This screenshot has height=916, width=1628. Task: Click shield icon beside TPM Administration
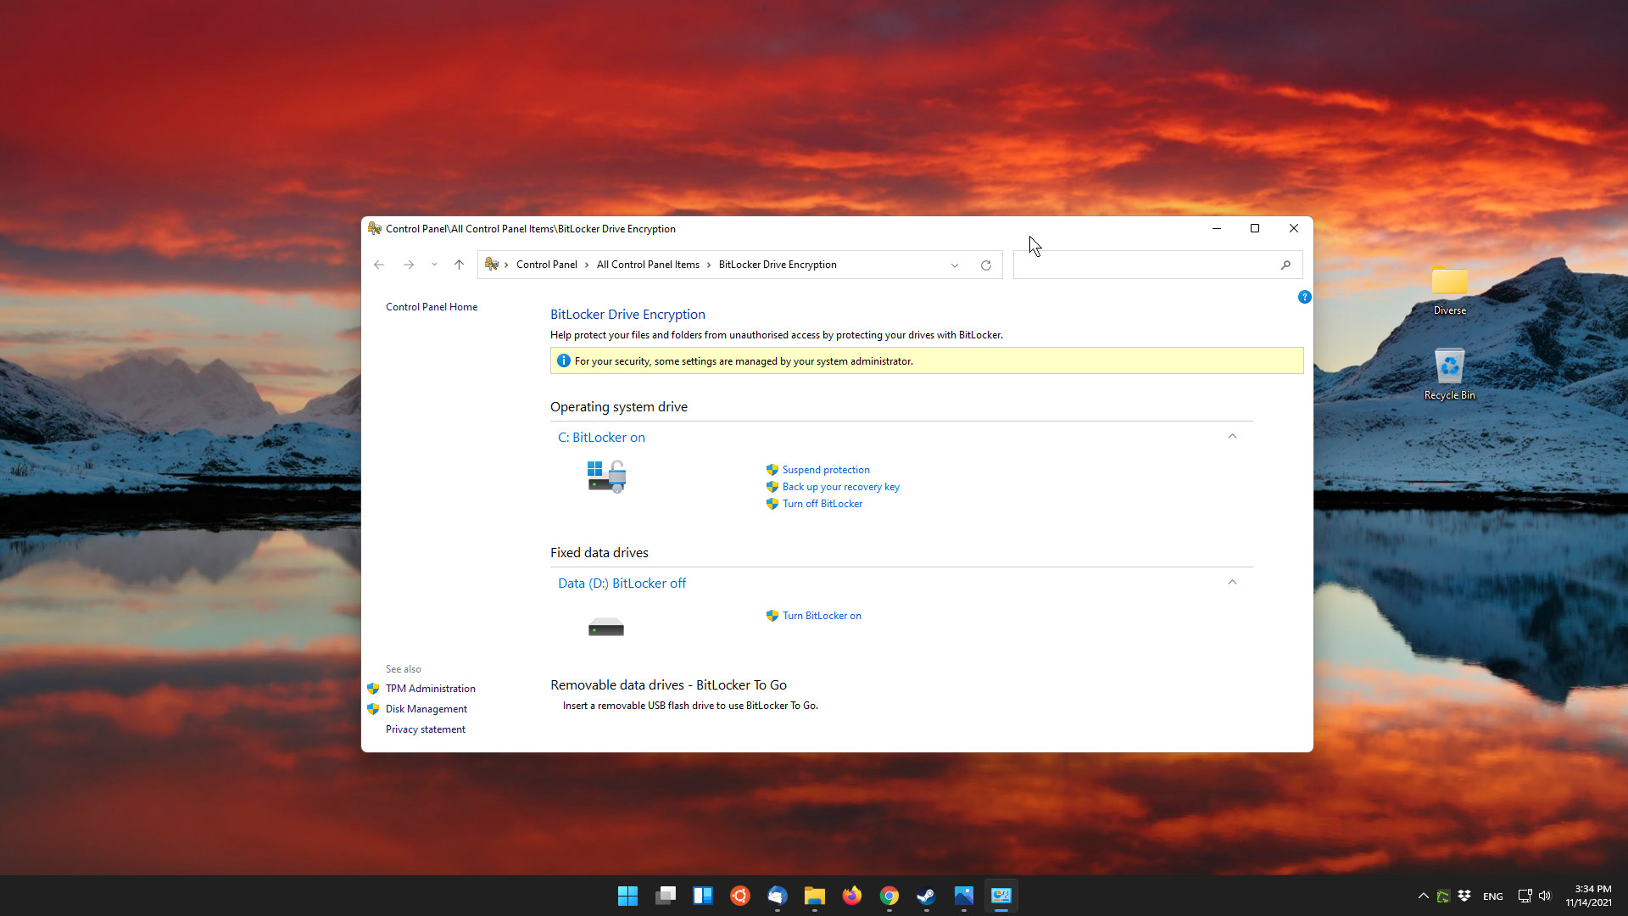pyautogui.click(x=373, y=689)
